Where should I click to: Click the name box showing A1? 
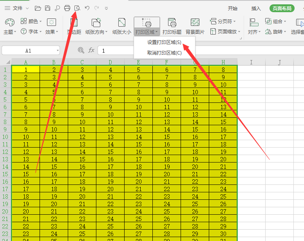(29, 51)
